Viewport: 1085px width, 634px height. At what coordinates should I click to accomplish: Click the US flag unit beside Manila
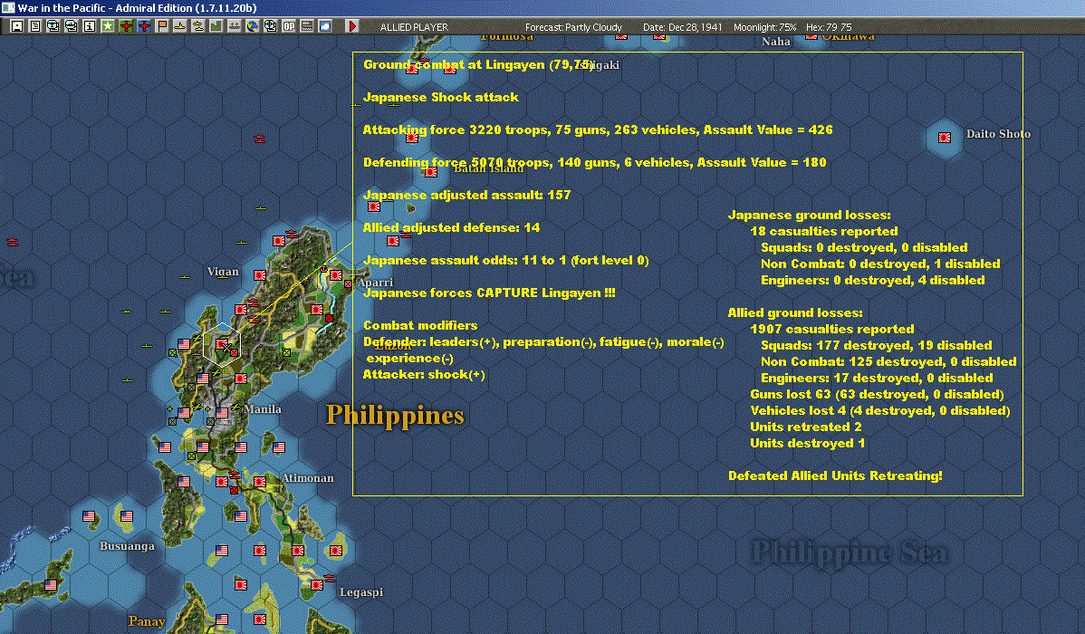(x=221, y=413)
